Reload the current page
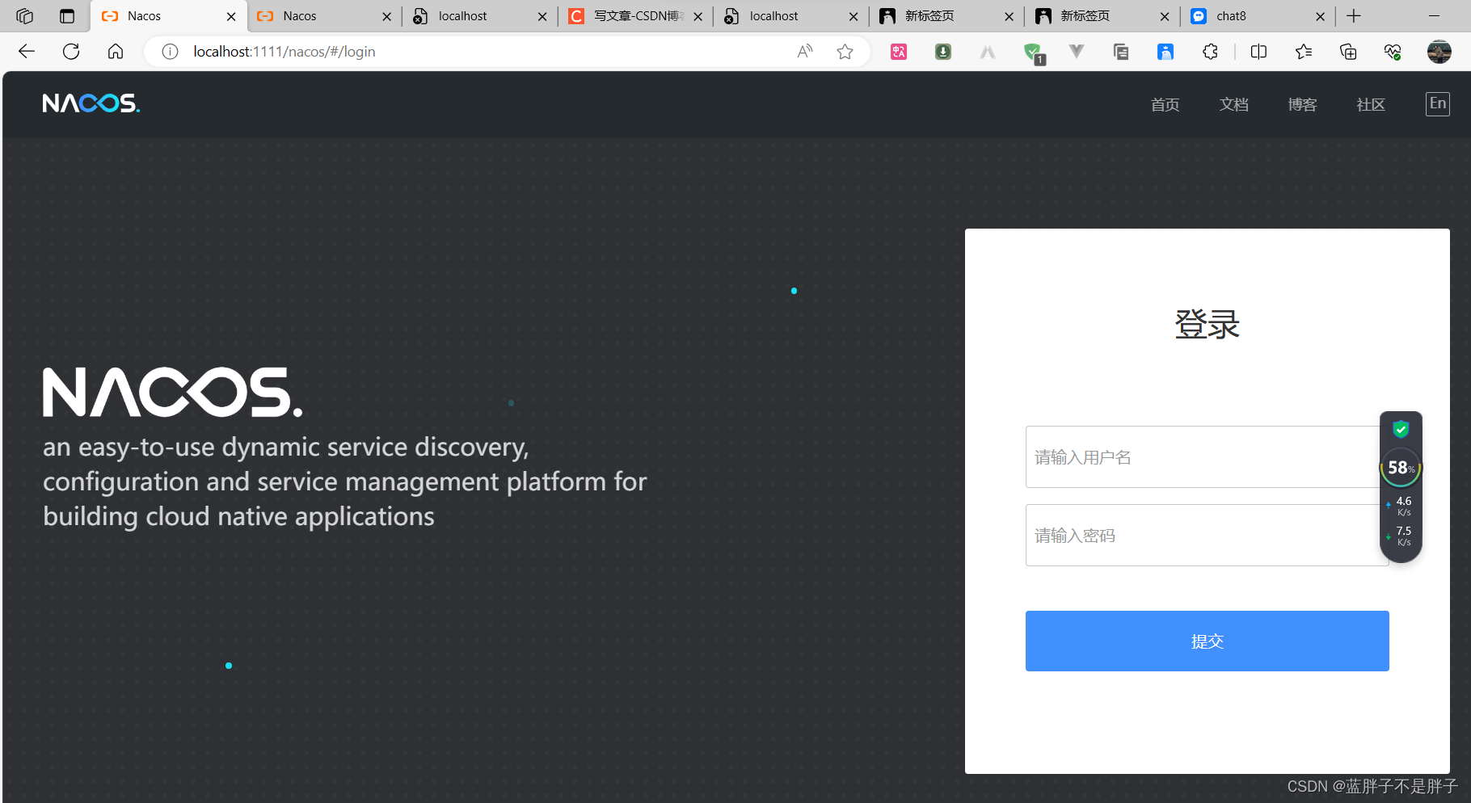 [x=71, y=52]
